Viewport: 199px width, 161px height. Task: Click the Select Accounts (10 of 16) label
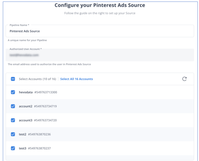pos(37,79)
